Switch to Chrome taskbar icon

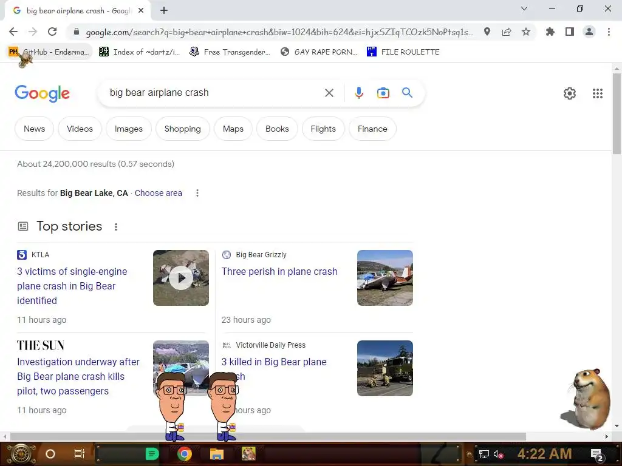[x=184, y=454]
